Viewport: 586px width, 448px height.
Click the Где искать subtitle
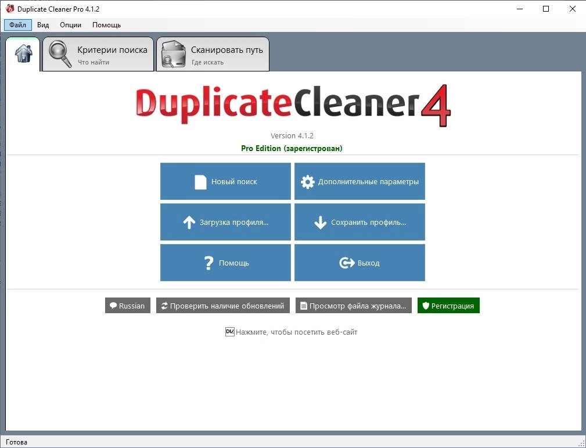[x=207, y=62]
